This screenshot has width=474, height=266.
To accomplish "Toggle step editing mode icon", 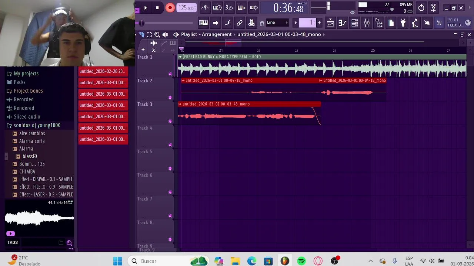I will (x=227, y=23).
